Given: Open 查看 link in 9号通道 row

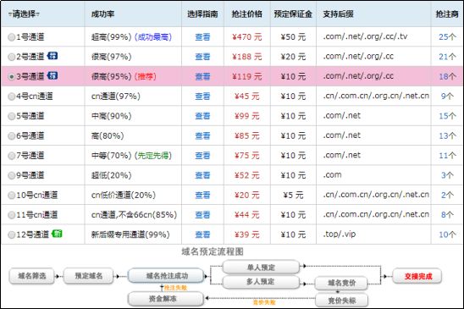Looking at the screenshot, I should pos(202,175).
